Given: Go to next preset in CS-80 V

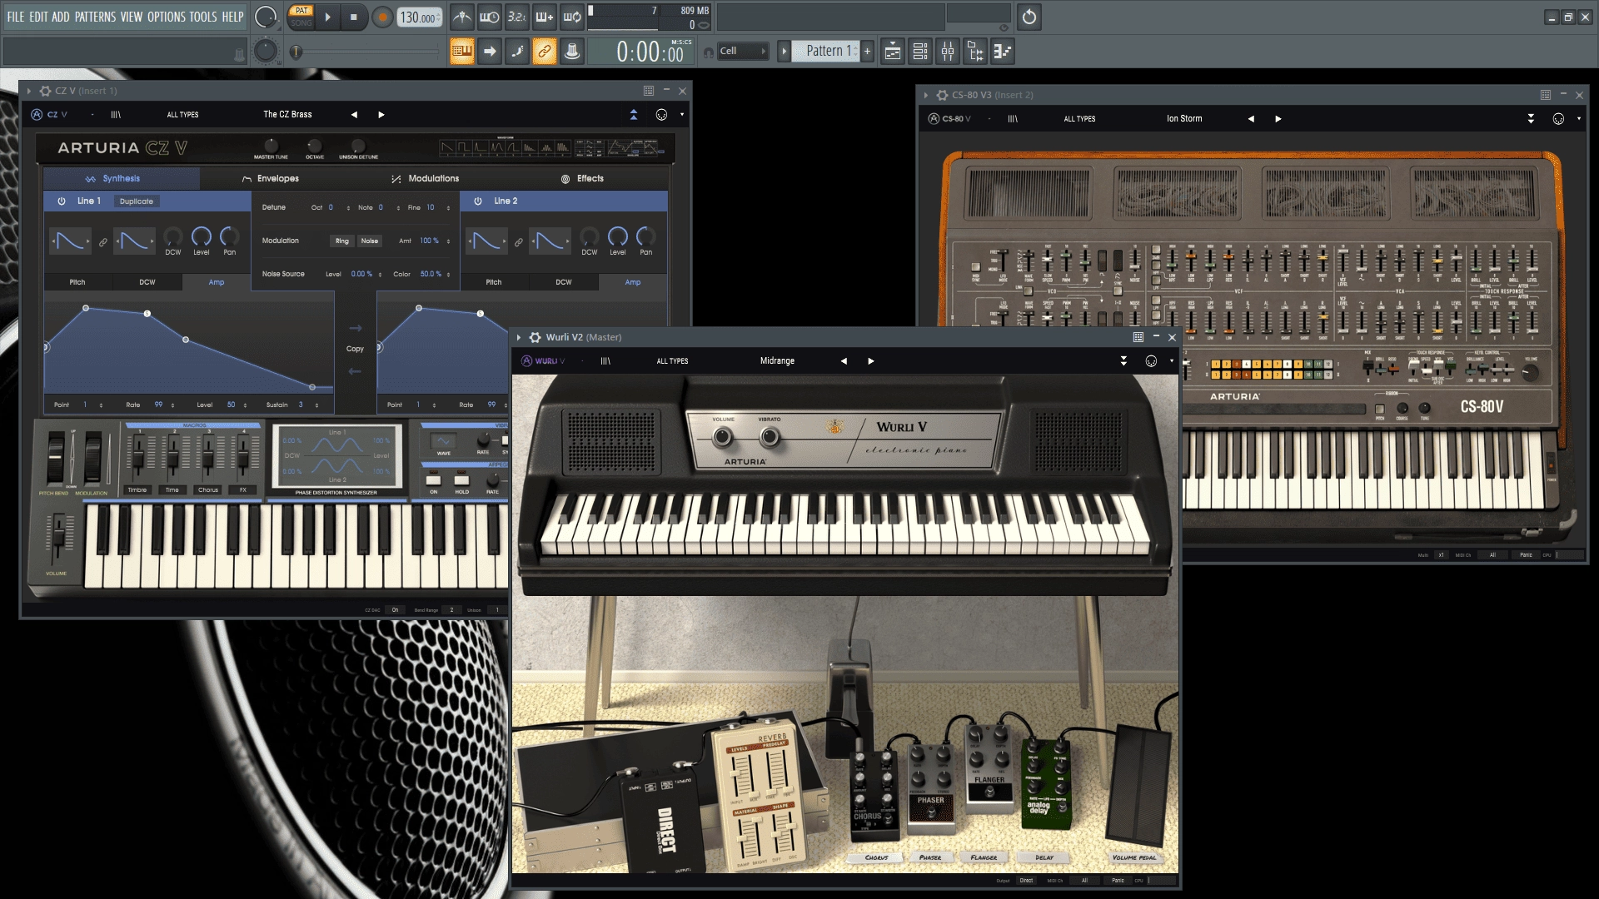Looking at the screenshot, I should coord(1278,119).
